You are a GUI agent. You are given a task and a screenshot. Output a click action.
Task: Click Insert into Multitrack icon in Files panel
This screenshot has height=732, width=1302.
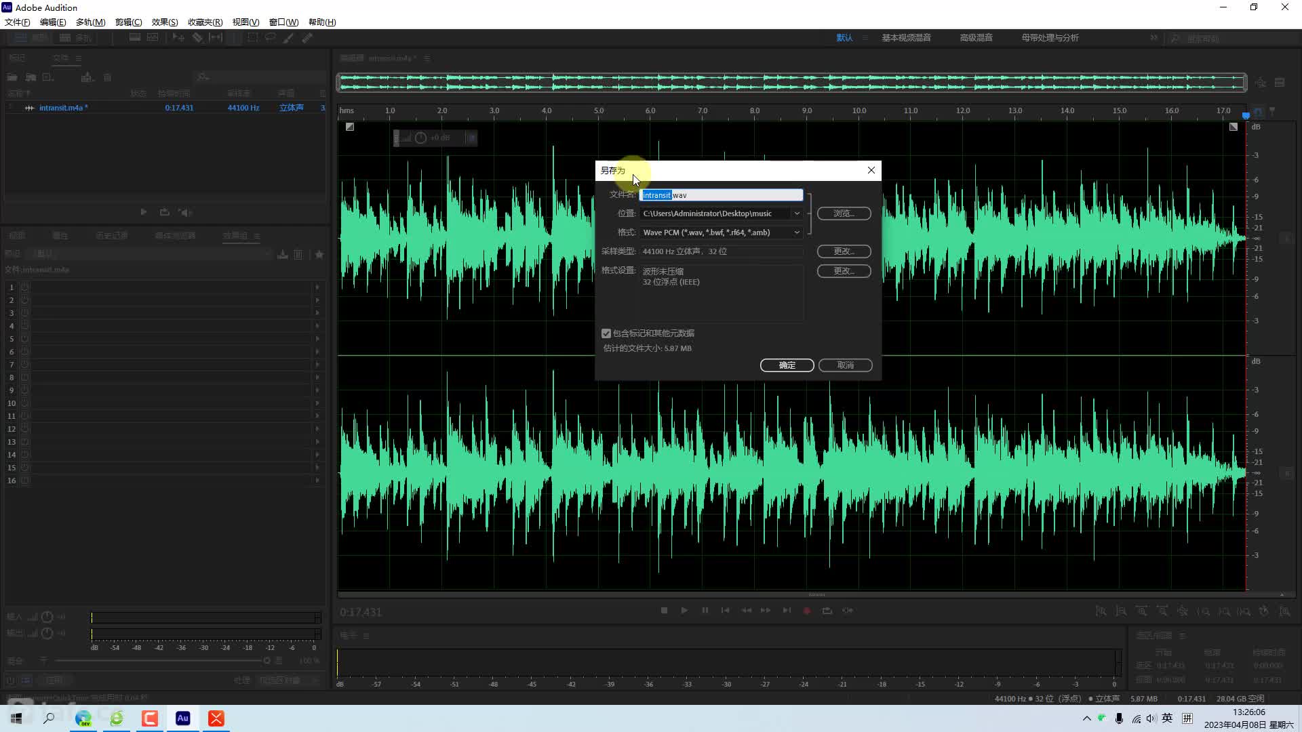click(x=87, y=77)
